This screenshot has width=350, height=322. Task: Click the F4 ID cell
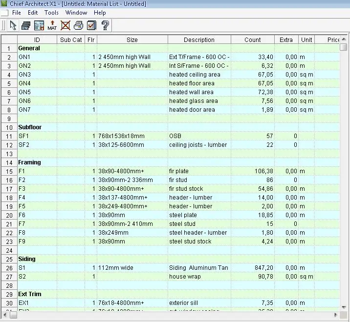[37, 198]
